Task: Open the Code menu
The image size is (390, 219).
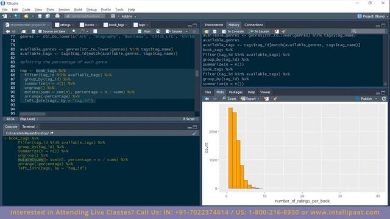Action: coord(26,10)
